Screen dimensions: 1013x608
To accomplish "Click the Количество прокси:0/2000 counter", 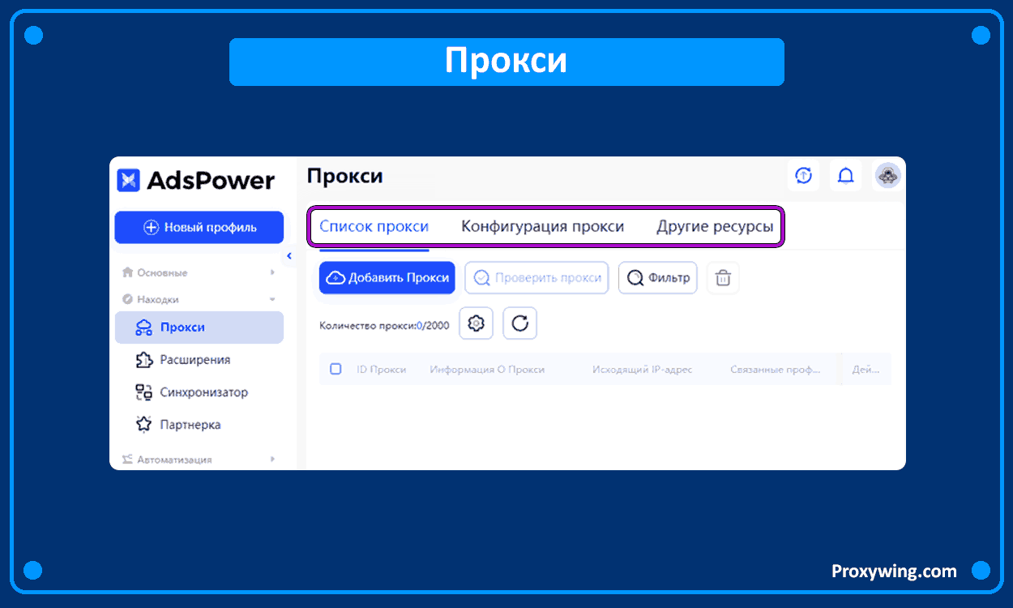I will (384, 325).
